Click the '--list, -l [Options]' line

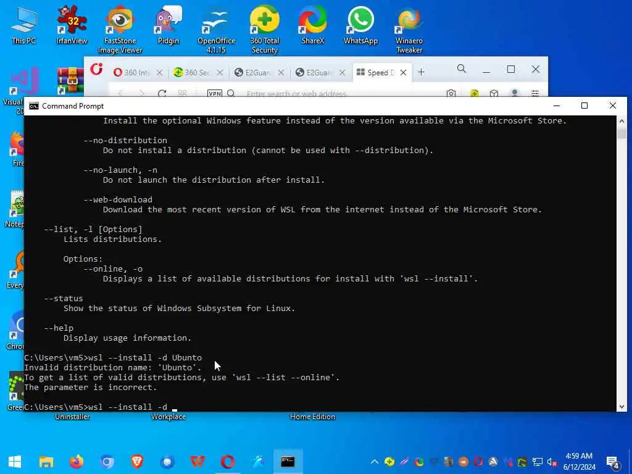[x=93, y=230]
